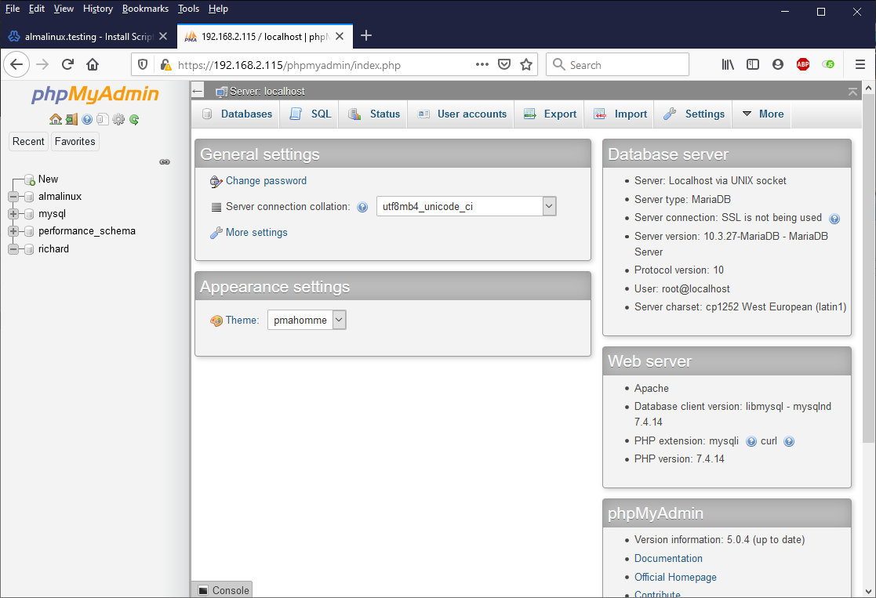Image resolution: width=876 pixels, height=598 pixels.
Task: Open the More settings link
Action: click(x=256, y=232)
